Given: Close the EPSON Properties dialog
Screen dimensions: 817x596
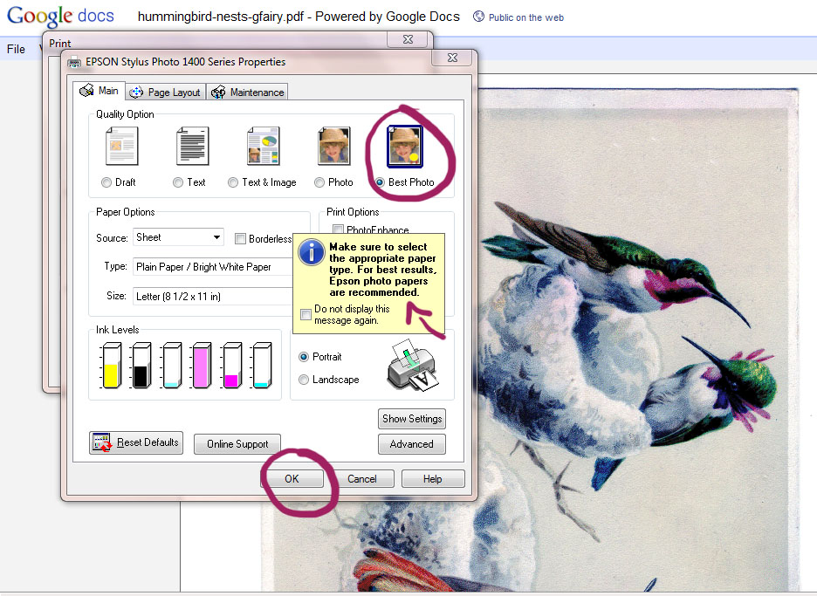Looking at the screenshot, I should 452,58.
